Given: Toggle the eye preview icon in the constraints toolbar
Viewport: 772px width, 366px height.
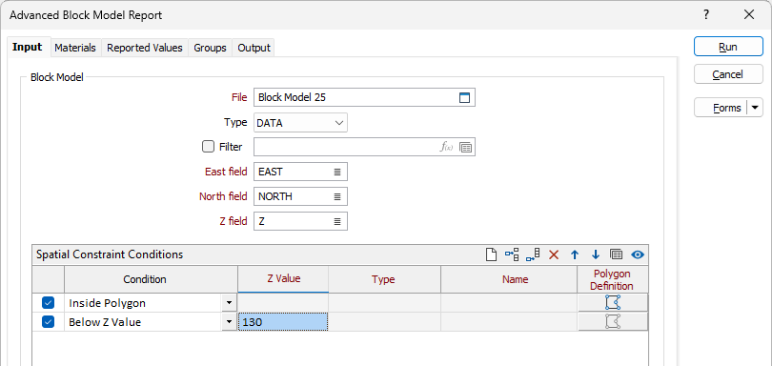Looking at the screenshot, I should tap(638, 254).
